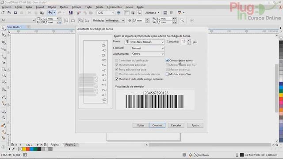This screenshot has height=159, width=283.
Task: Click the Search content icon
Action: (71, 13)
